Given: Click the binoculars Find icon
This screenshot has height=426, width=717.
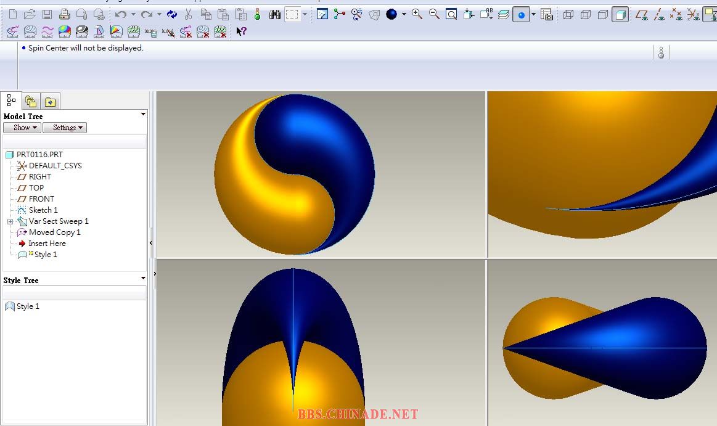Looking at the screenshot, I should pyautogui.click(x=275, y=14).
